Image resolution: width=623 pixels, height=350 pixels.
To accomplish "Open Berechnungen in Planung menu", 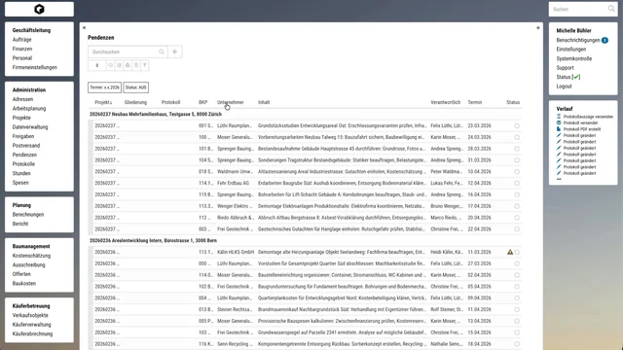I will click(x=28, y=214).
